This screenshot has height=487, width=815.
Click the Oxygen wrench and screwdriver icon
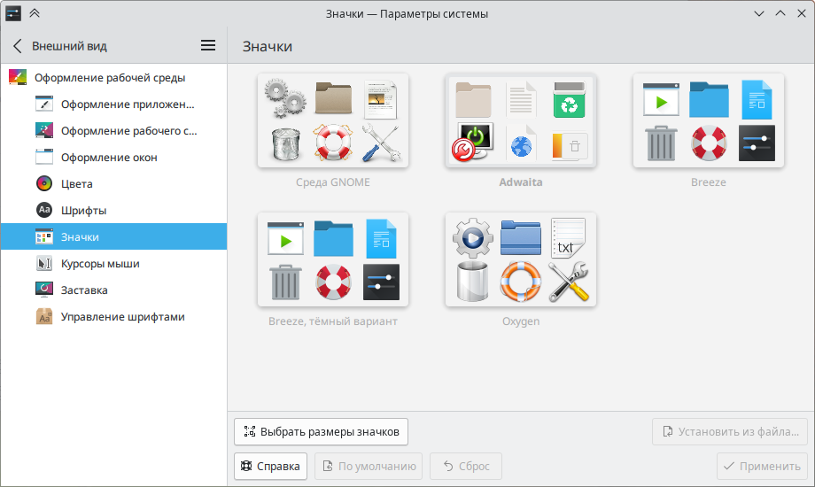point(569,282)
